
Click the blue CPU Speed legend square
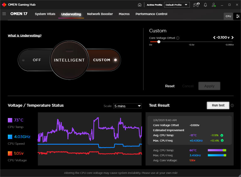click(x=10, y=137)
